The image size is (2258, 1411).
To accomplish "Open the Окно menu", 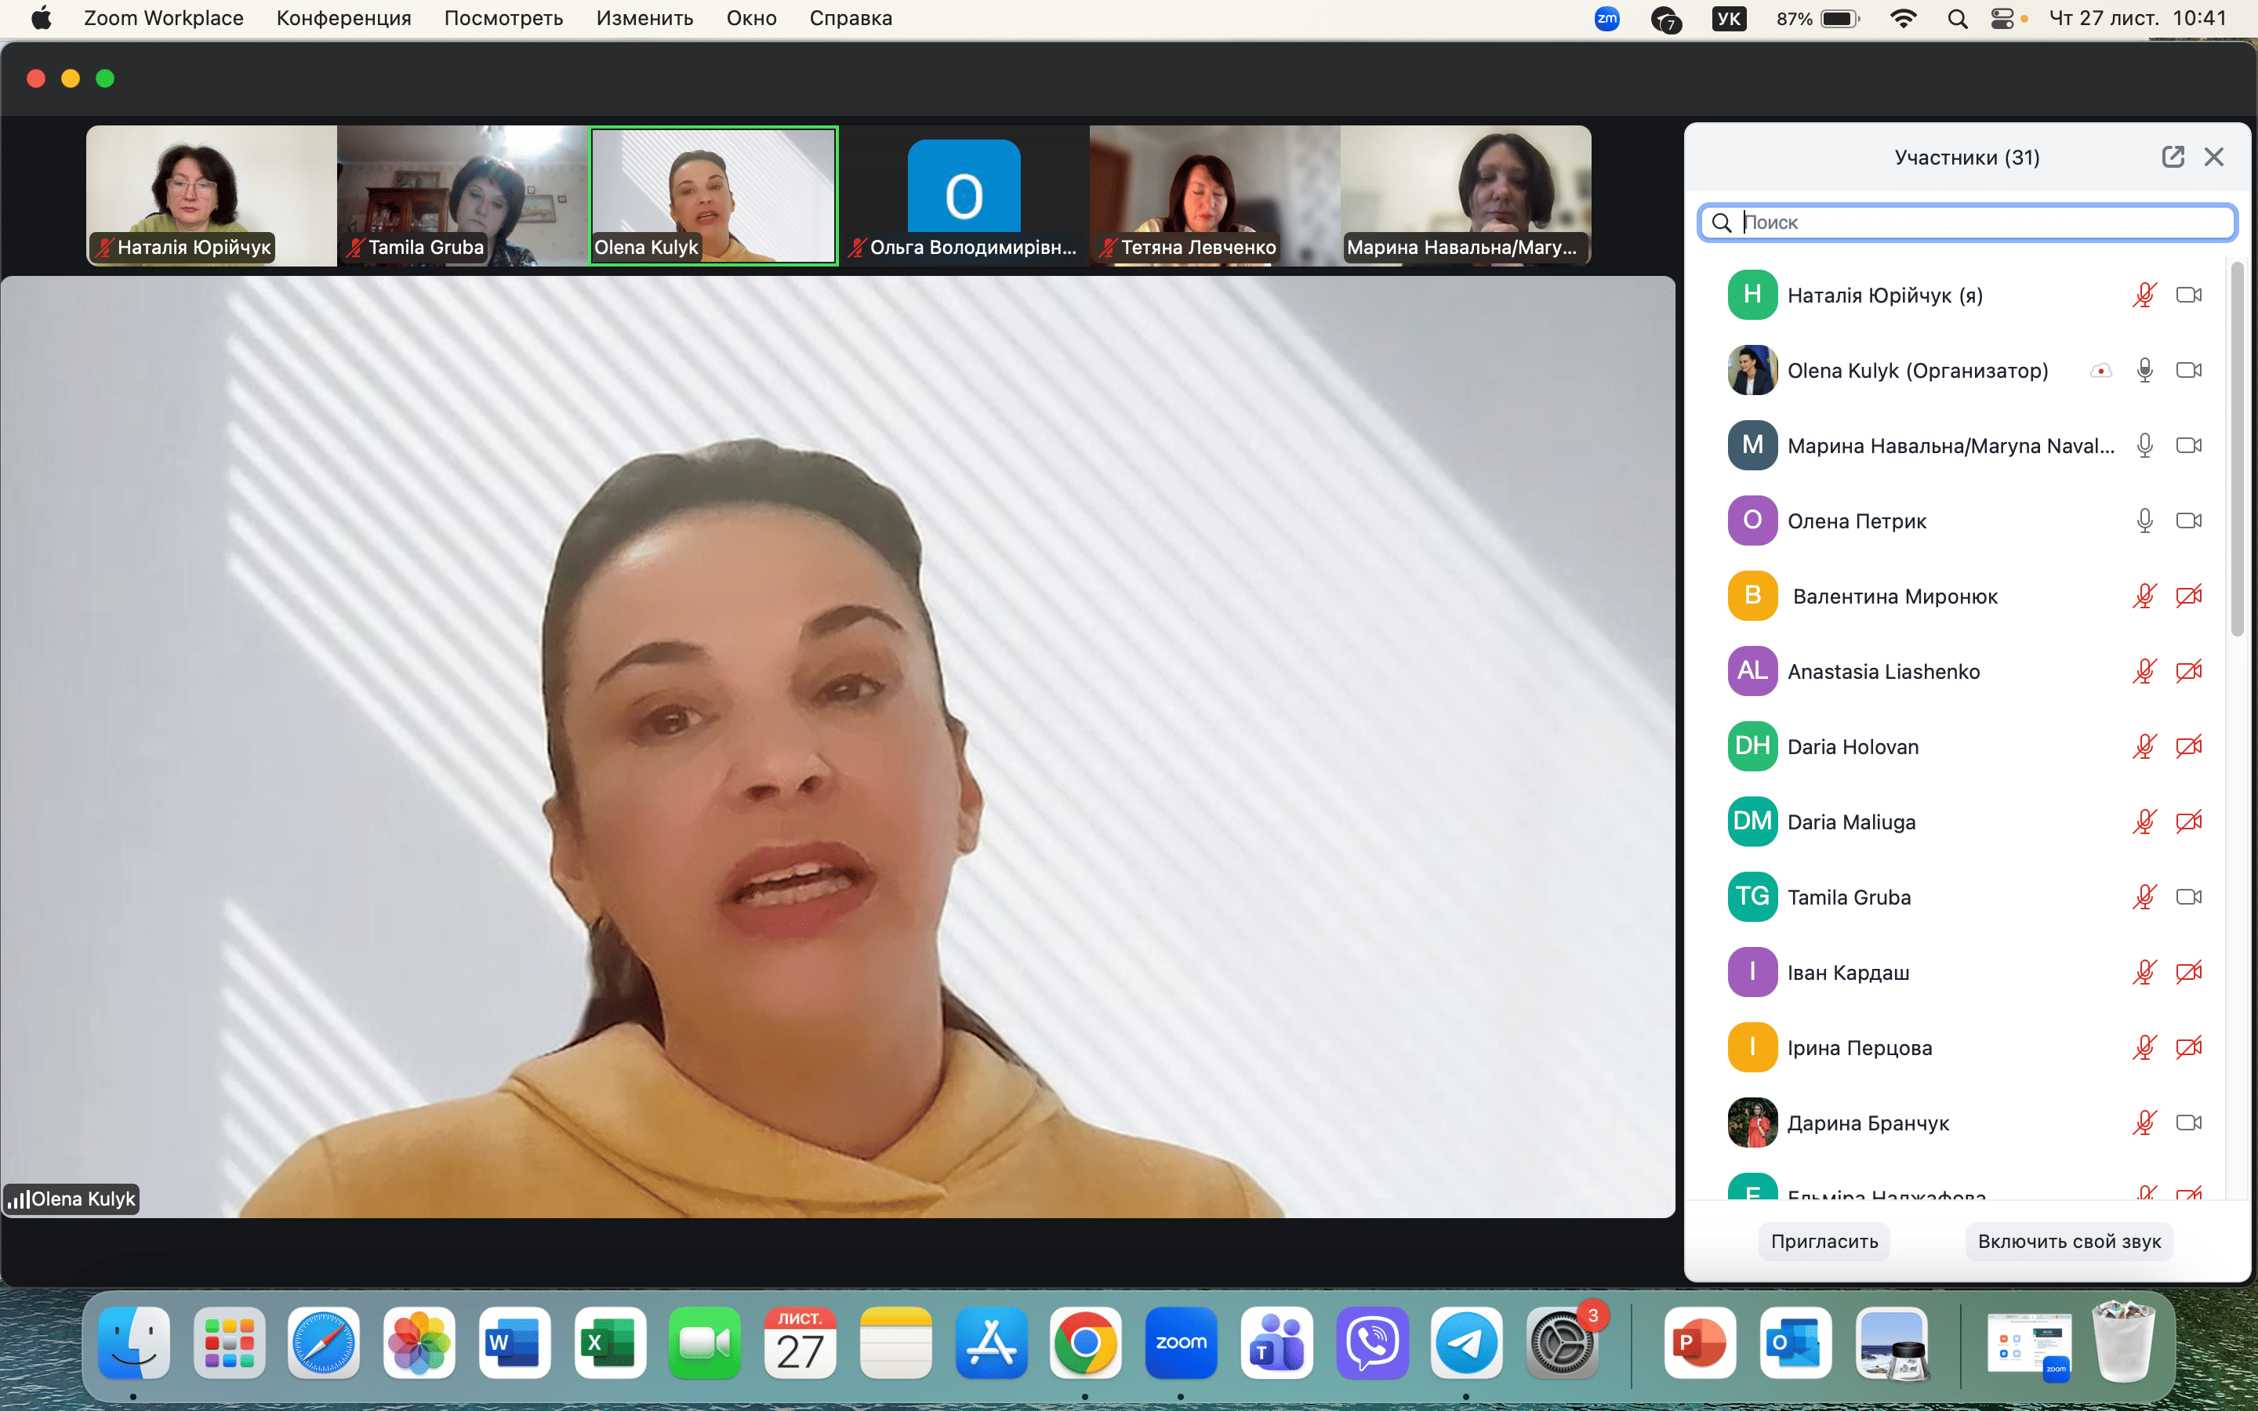I will [x=751, y=19].
